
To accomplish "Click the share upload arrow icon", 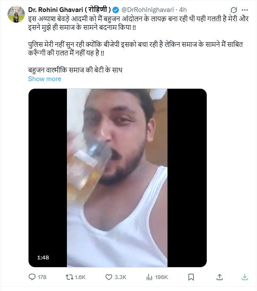I will tap(219, 277).
